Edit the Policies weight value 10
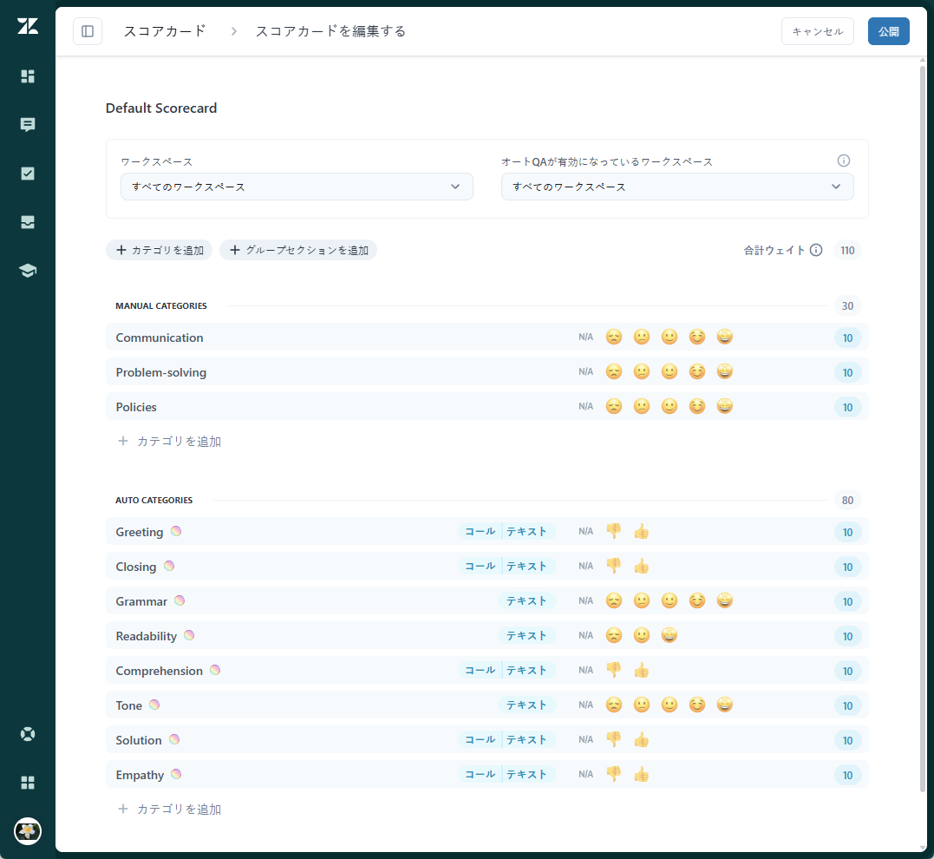This screenshot has height=859, width=934. (x=847, y=407)
